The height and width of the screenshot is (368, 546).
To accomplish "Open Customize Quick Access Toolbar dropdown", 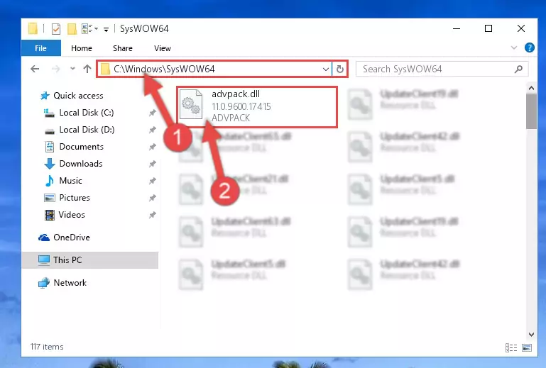I will click(106, 29).
